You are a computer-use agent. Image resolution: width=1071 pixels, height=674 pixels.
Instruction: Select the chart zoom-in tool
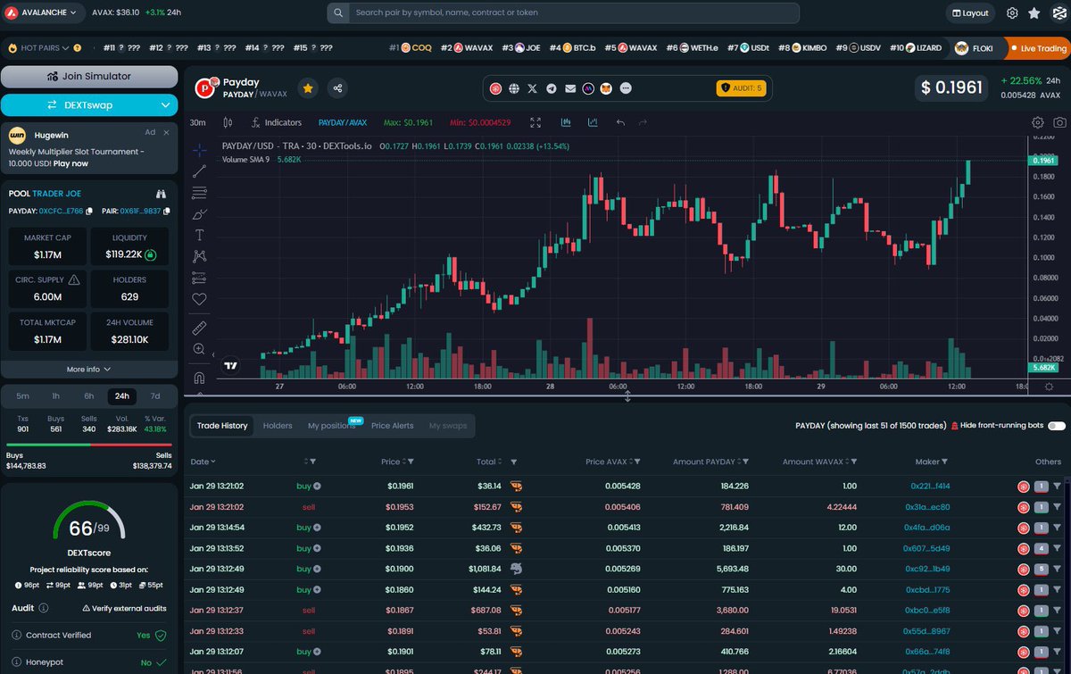pyautogui.click(x=199, y=349)
